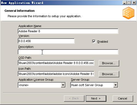Open the Application License Group dropdown
The width and height of the screenshot is (137, 105).
point(63,85)
